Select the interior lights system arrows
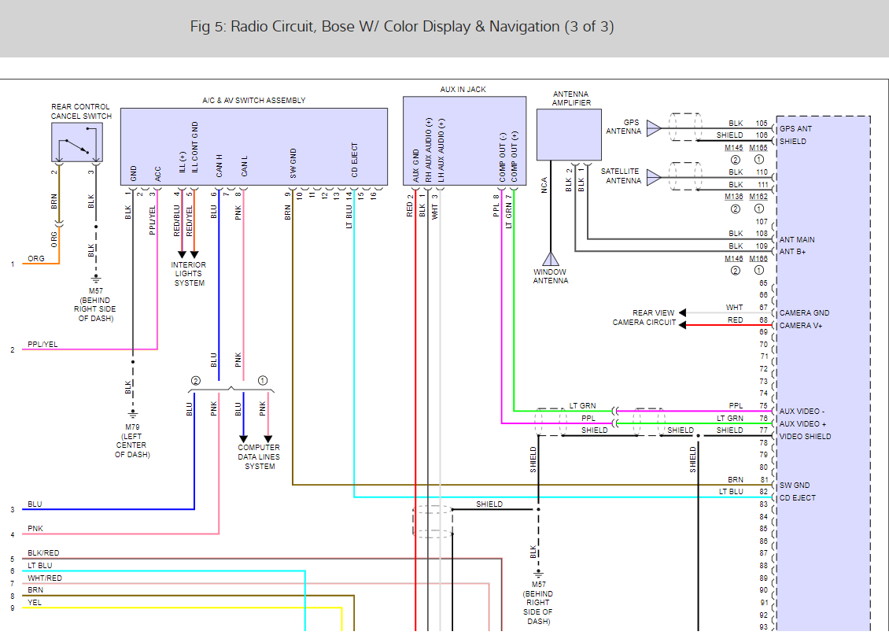The image size is (889, 639). [186, 253]
